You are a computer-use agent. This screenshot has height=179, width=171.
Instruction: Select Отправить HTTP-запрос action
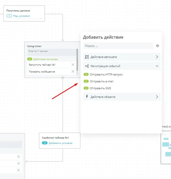pyautogui.click(x=106, y=75)
